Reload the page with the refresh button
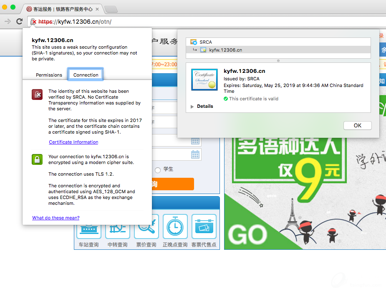This screenshot has height=291, width=386. coord(19,22)
